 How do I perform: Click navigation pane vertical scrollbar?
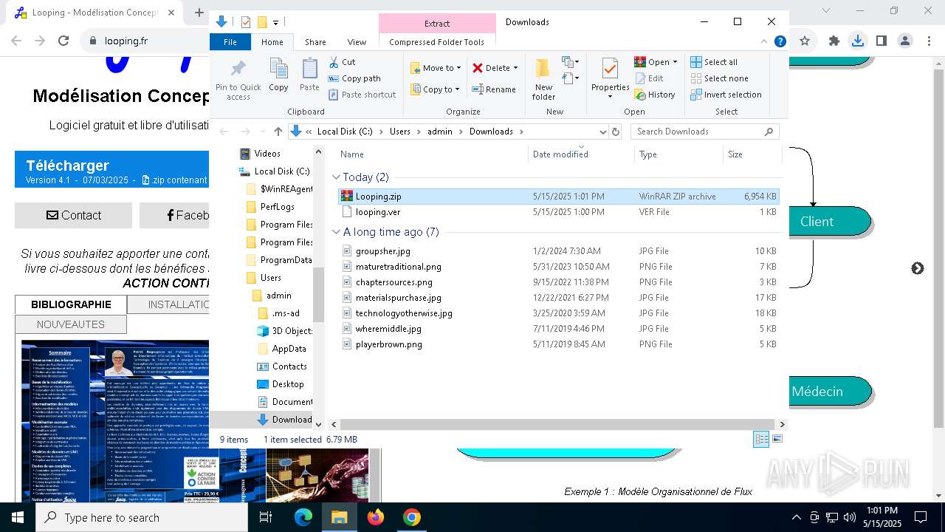[319, 296]
